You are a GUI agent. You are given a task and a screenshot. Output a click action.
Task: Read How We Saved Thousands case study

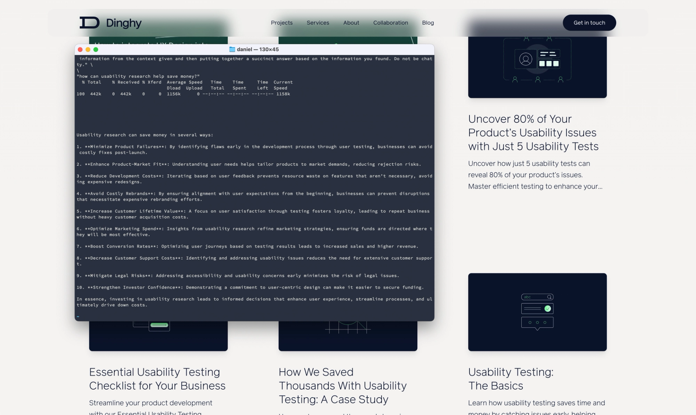(342, 385)
